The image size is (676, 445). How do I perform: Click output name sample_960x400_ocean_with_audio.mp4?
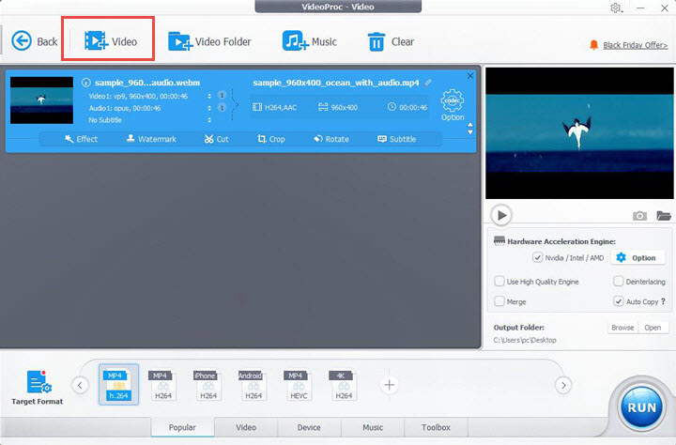336,83
